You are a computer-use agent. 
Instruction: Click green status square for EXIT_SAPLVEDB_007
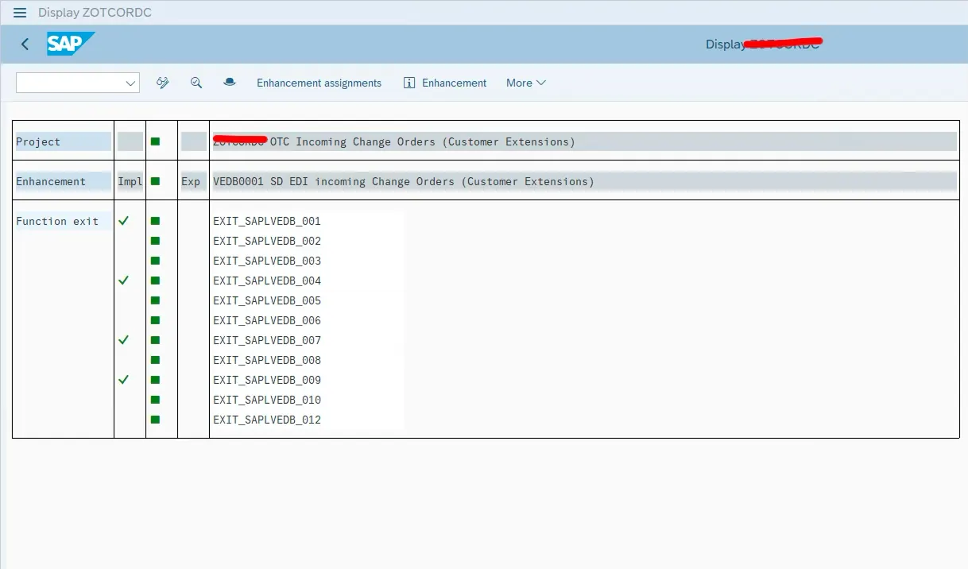pos(155,340)
